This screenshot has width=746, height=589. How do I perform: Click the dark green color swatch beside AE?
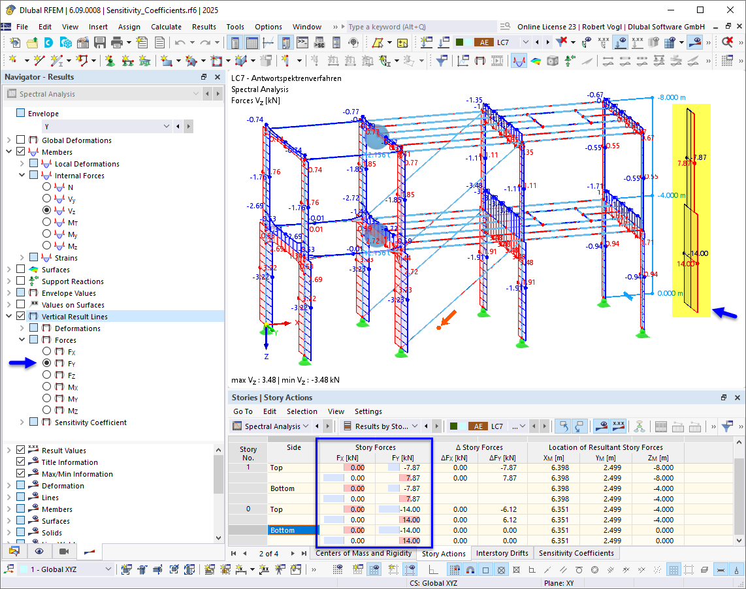(x=460, y=42)
